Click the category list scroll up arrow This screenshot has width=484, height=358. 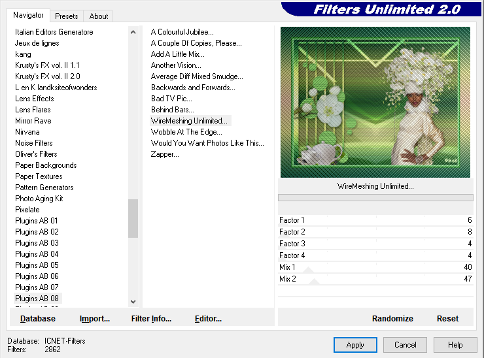133,32
